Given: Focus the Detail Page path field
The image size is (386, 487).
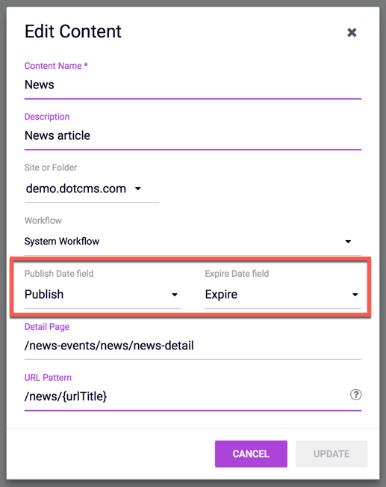Looking at the screenshot, I should click(193, 346).
